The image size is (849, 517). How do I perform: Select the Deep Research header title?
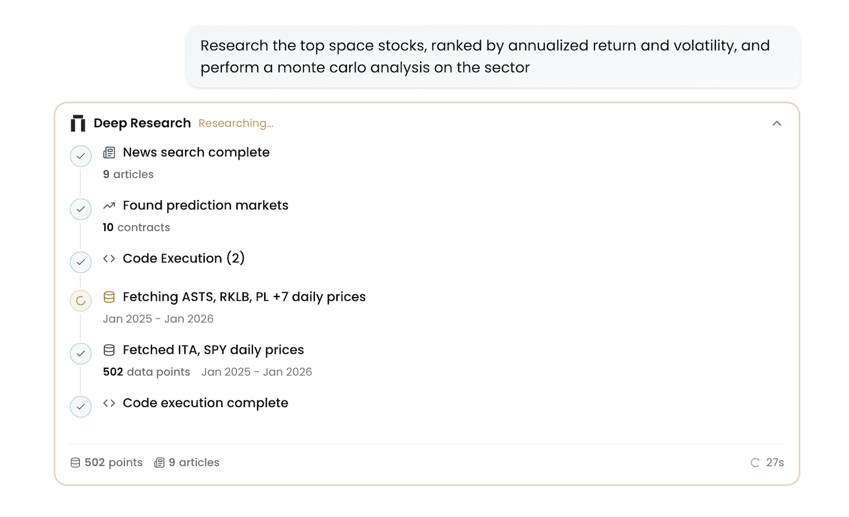pos(142,123)
